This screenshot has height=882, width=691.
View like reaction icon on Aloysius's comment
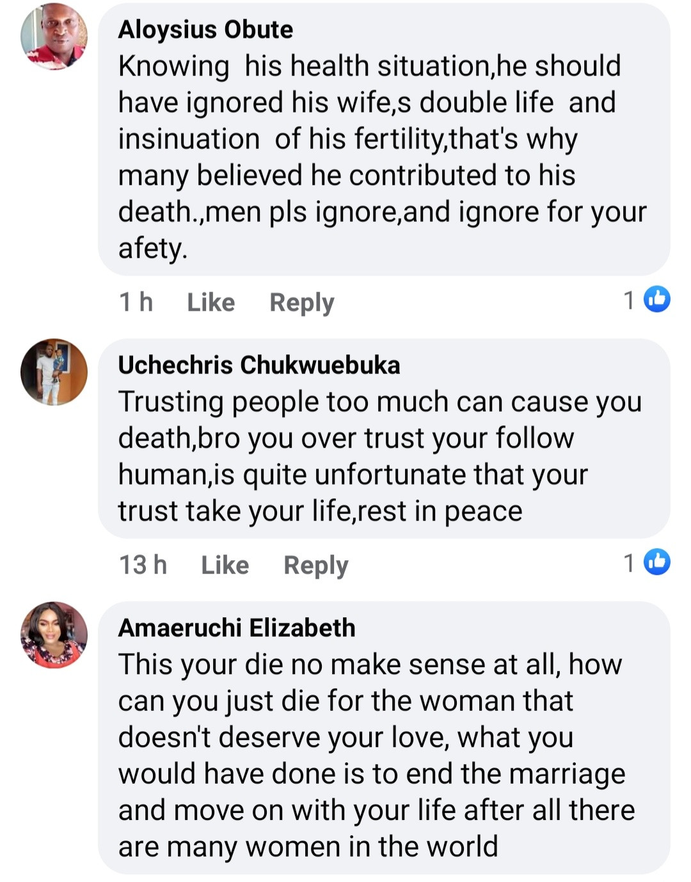pos(656,299)
